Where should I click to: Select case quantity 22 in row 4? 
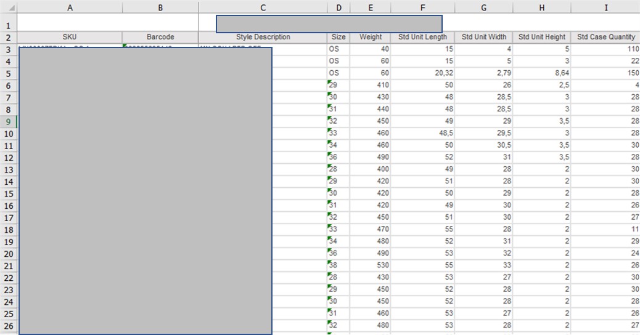point(605,61)
